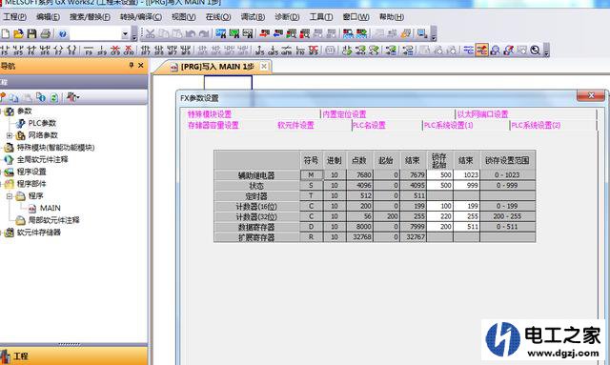Click the sF6 parallel closed contact icon
The image size is (610, 365).
pyautogui.click(x=45, y=51)
